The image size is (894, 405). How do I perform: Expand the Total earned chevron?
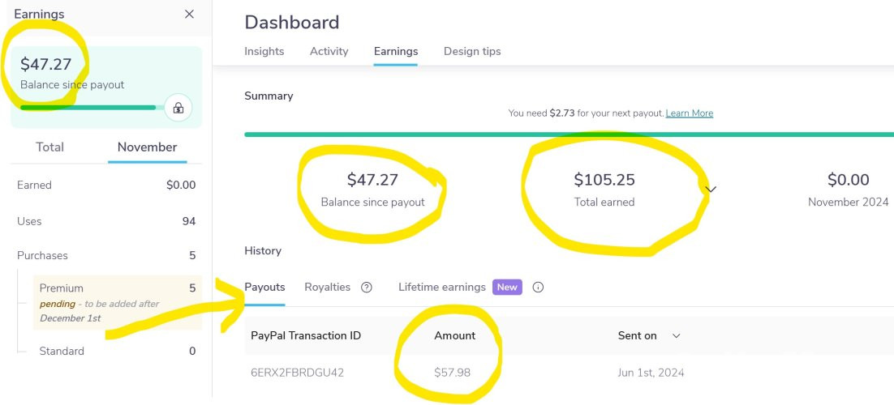pos(711,190)
